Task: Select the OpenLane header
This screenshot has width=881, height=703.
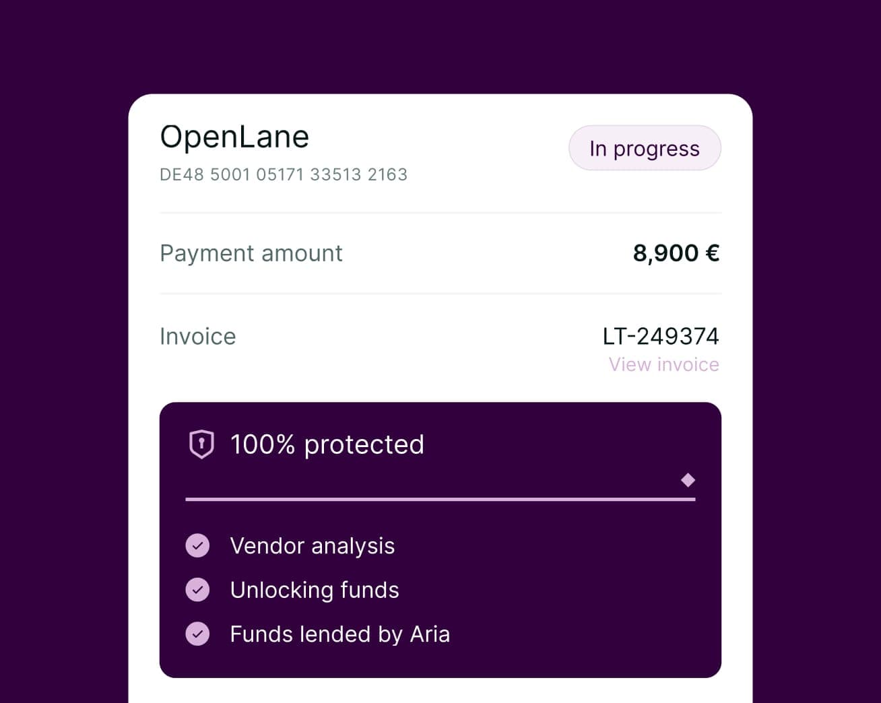Action: coord(234,137)
